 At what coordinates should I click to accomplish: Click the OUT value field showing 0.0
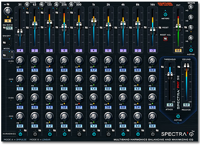point(178,51)
